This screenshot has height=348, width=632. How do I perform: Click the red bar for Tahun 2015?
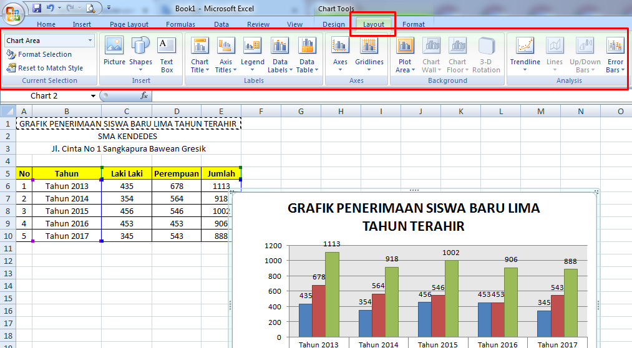(x=438, y=316)
